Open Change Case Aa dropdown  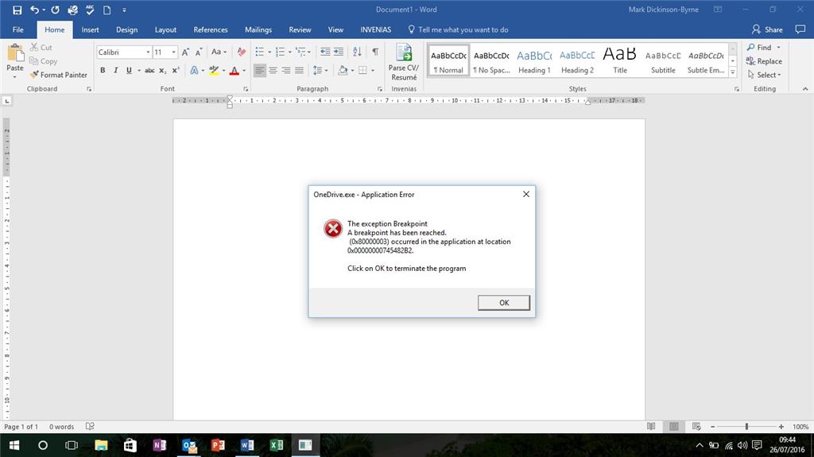(219, 52)
